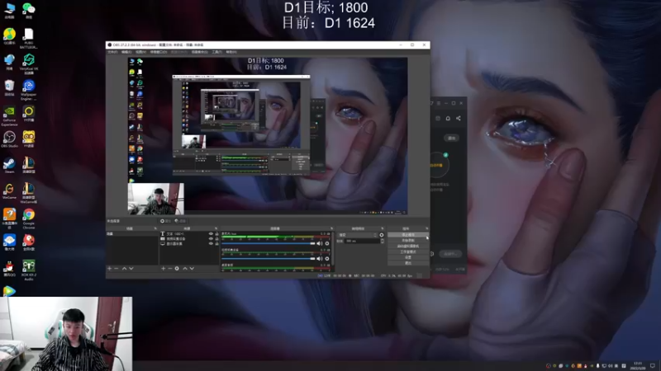Click the Exit button in Controls
Screen dimensions: 661x371
pos(408,263)
